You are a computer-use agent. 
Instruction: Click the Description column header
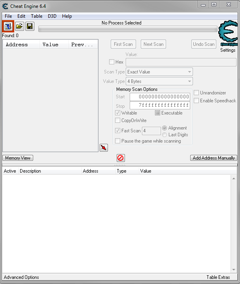coord(50,171)
